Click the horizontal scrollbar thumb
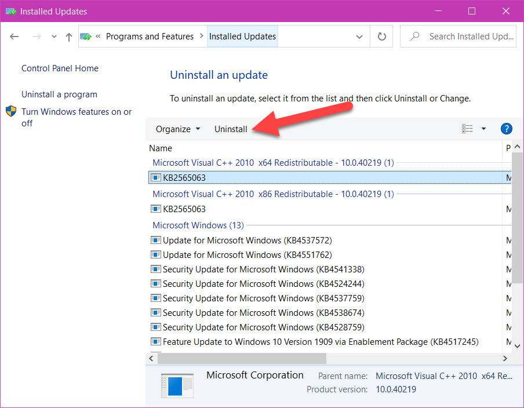Image resolution: width=524 pixels, height=408 pixels. (242, 359)
